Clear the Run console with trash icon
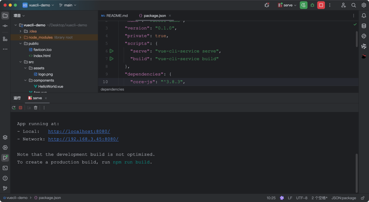The height and width of the screenshot is (202, 369). (x=36, y=108)
